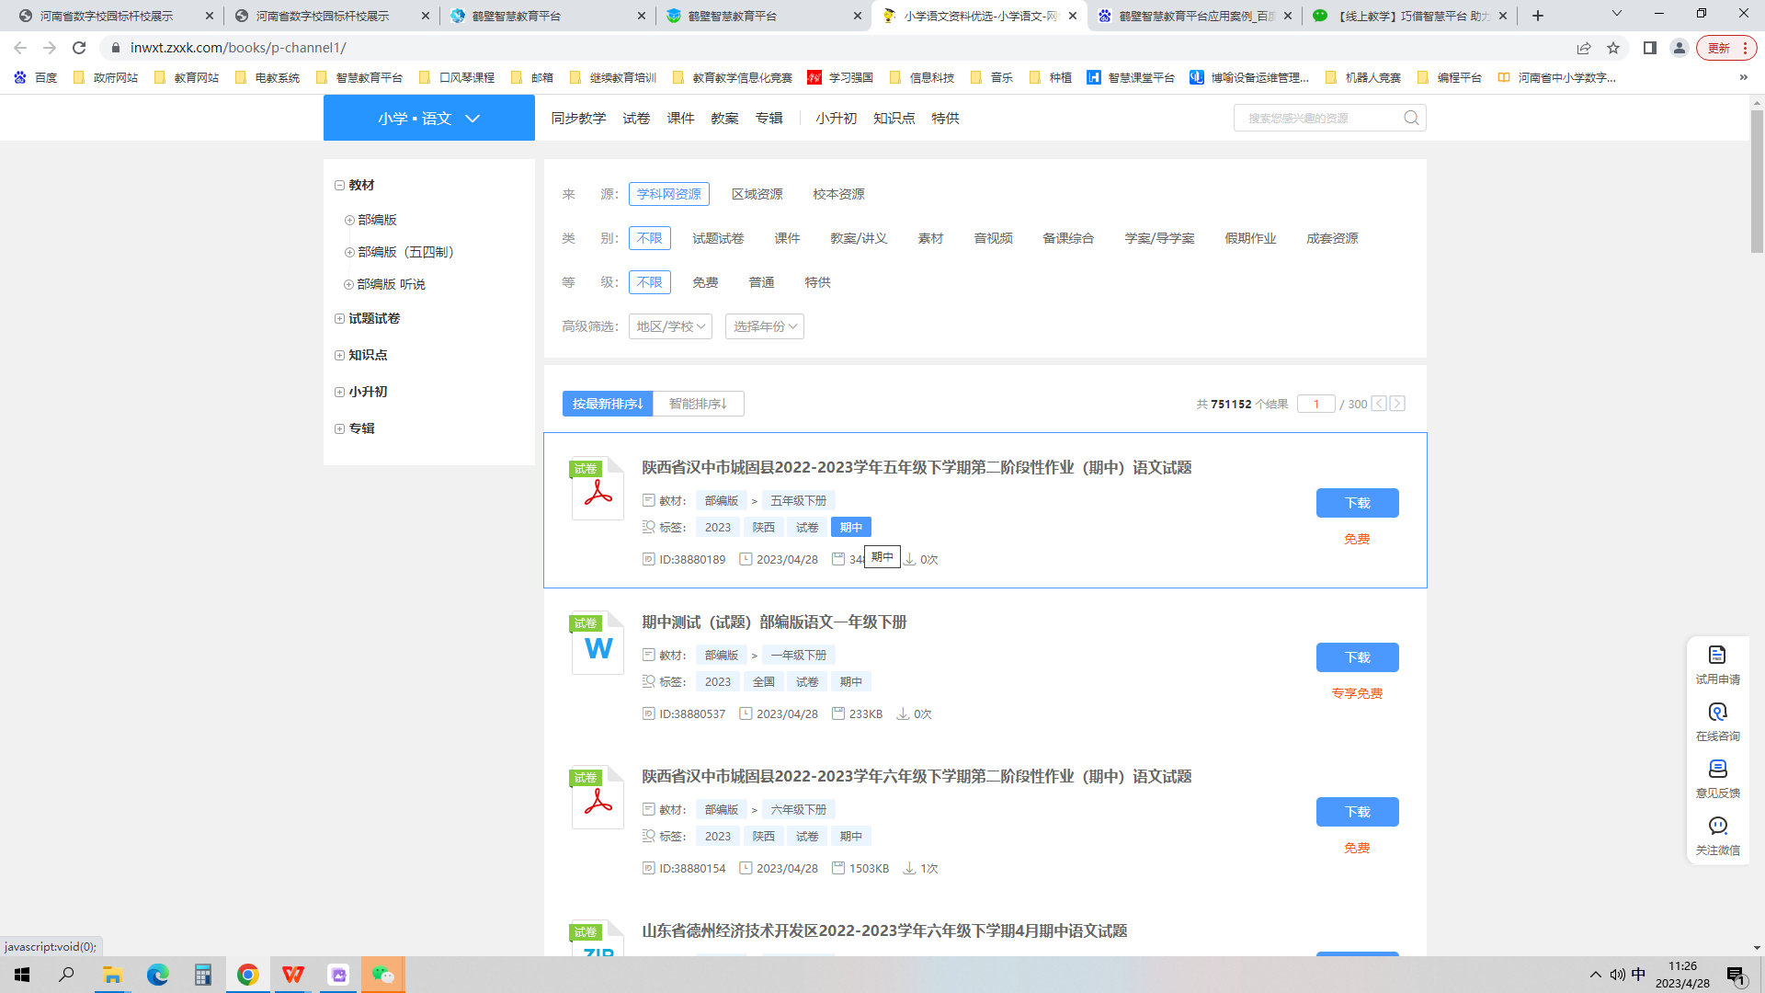The height and width of the screenshot is (993, 1765).
Task: Open the 地区/学校 dropdown
Action: 670,326
